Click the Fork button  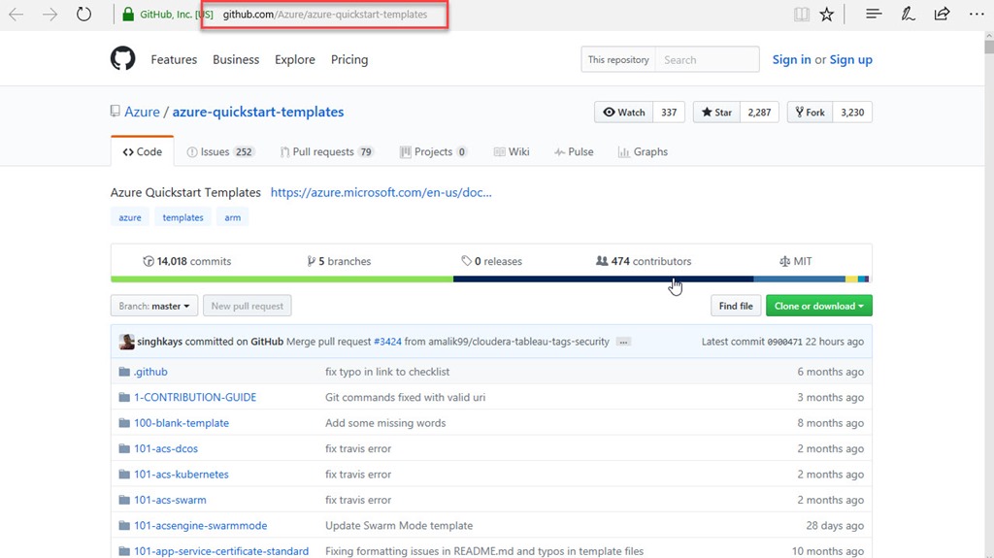[x=811, y=113]
